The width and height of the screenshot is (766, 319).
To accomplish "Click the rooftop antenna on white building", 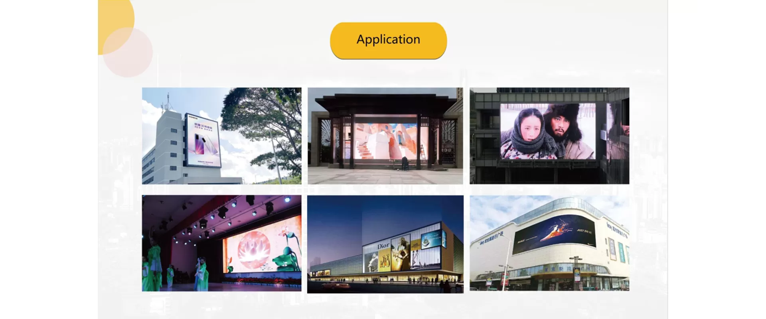I will (168, 102).
